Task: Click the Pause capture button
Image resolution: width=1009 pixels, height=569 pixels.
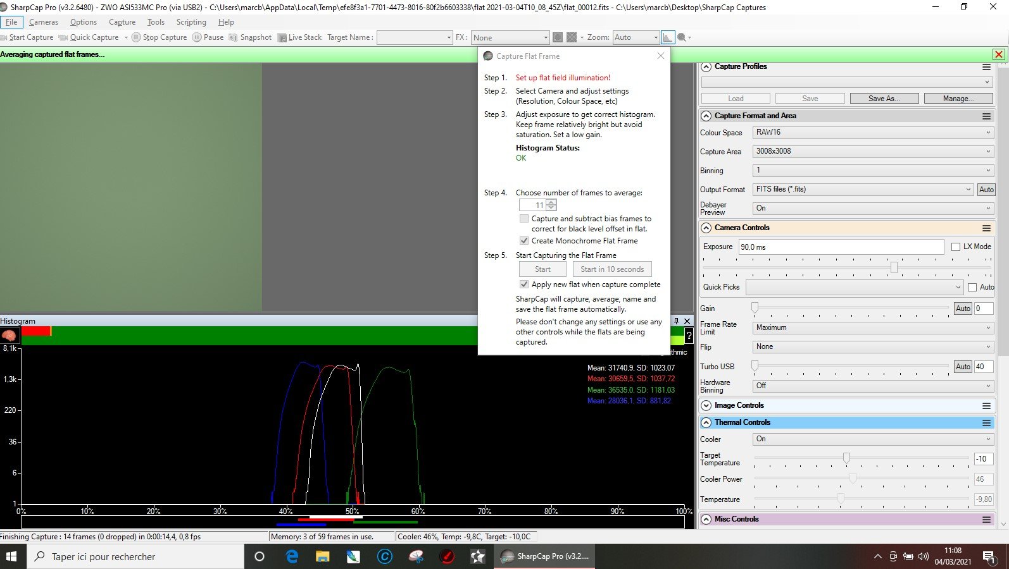Action: tap(208, 37)
